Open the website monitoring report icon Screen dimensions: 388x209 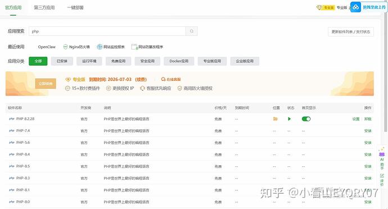pos(100,47)
